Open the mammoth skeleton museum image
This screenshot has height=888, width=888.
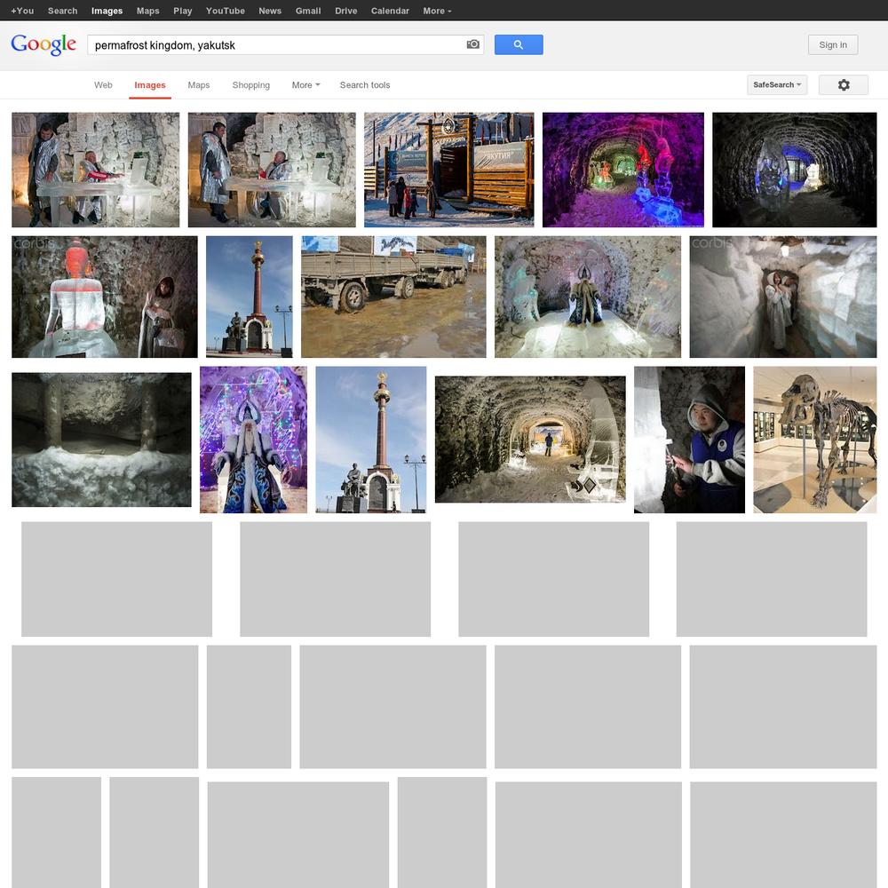pos(815,440)
